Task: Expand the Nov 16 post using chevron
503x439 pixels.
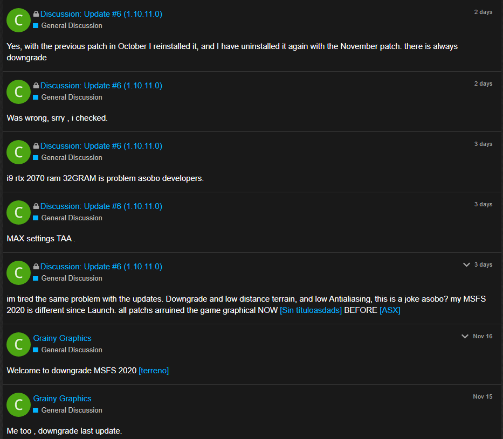Action: click(465, 336)
